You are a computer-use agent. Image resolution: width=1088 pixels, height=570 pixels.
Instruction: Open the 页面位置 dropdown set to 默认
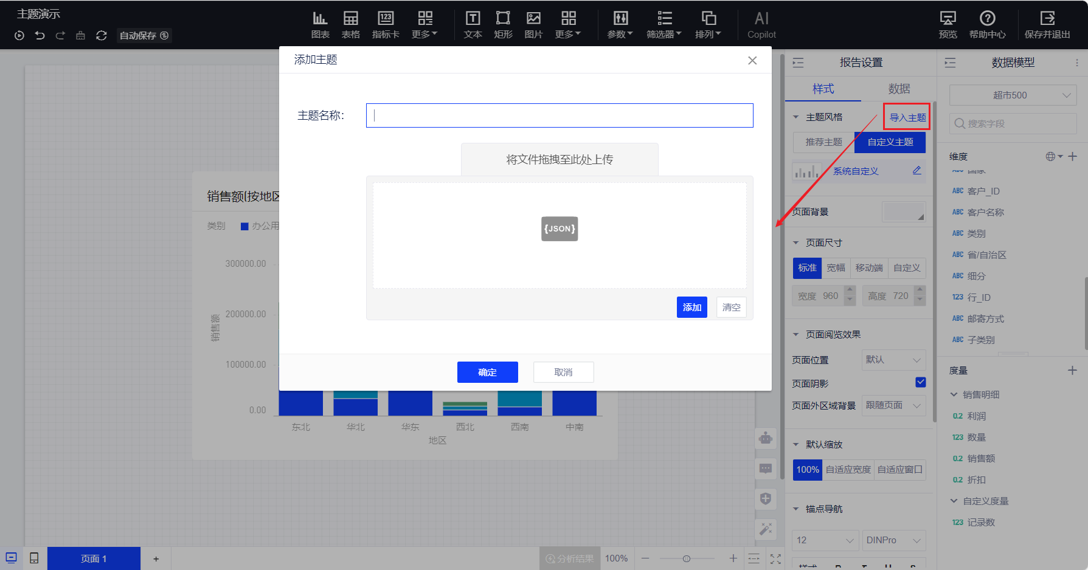(x=893, y=360)
